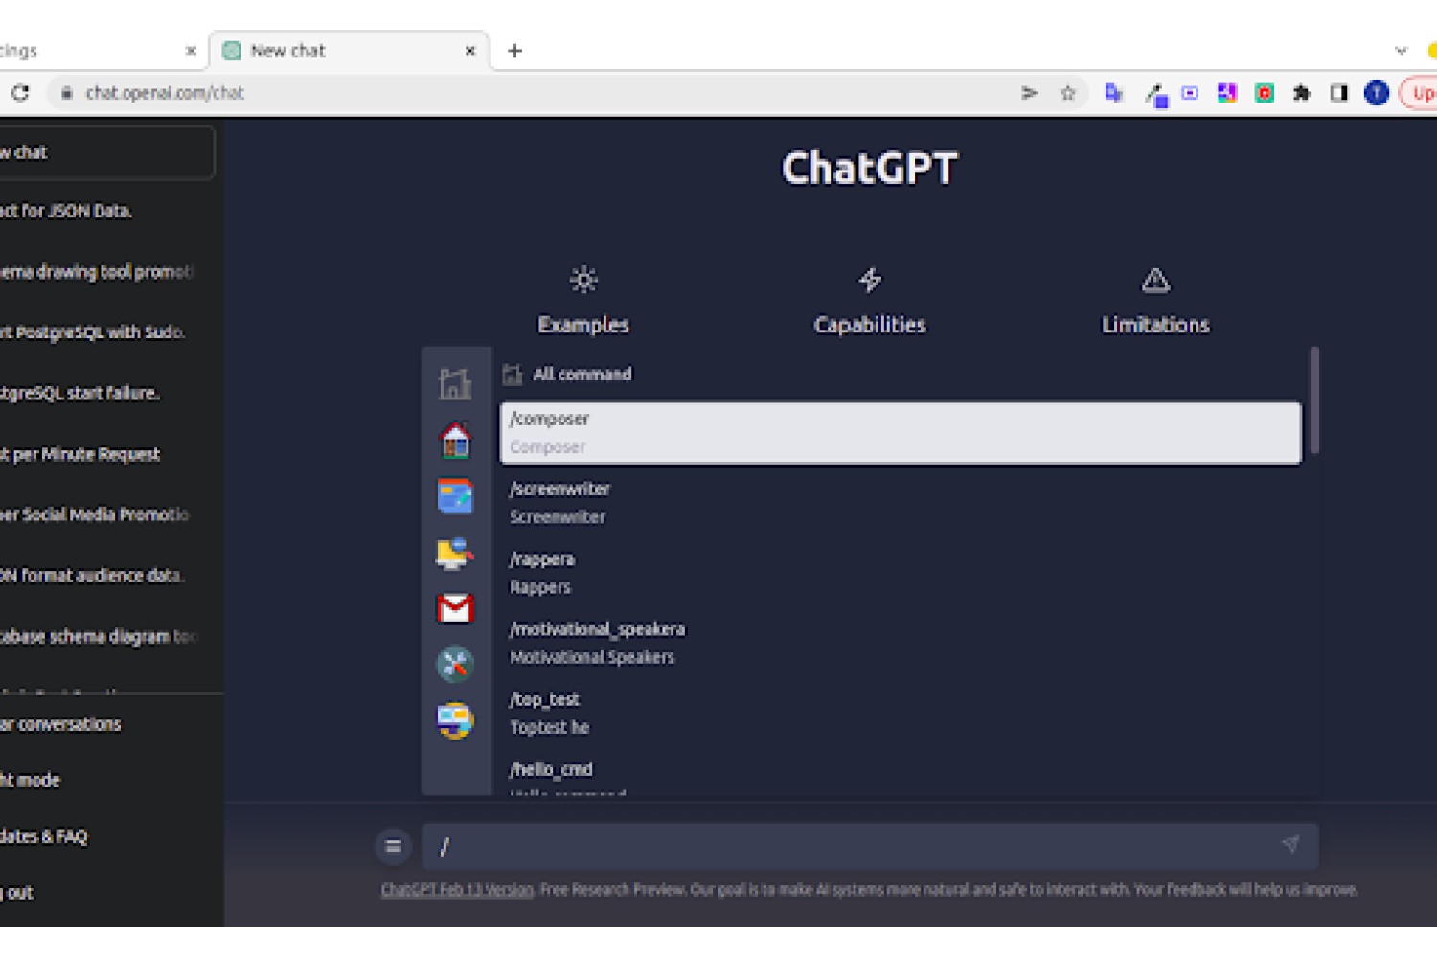Open the green recorder extension icon
The height and width of the screenshot is (958, 1437).
[1265, 93]
